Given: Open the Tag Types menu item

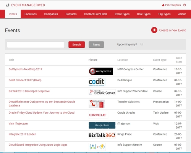Looking at the screenshot, I should 164,14.
